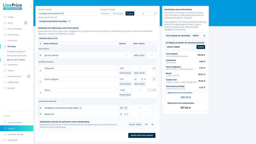
Task: Open Konkurencja page
Action: (x=13, y=34)
